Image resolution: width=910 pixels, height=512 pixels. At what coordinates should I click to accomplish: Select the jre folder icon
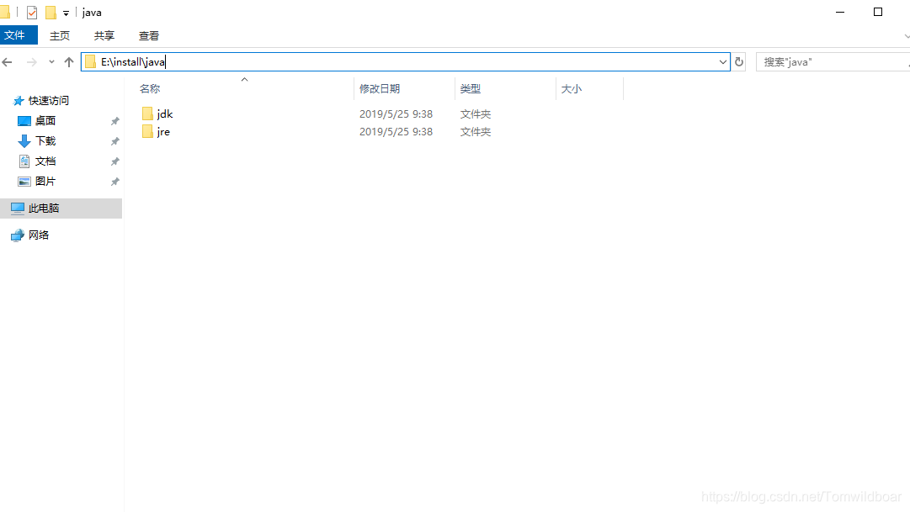(147, 132)
